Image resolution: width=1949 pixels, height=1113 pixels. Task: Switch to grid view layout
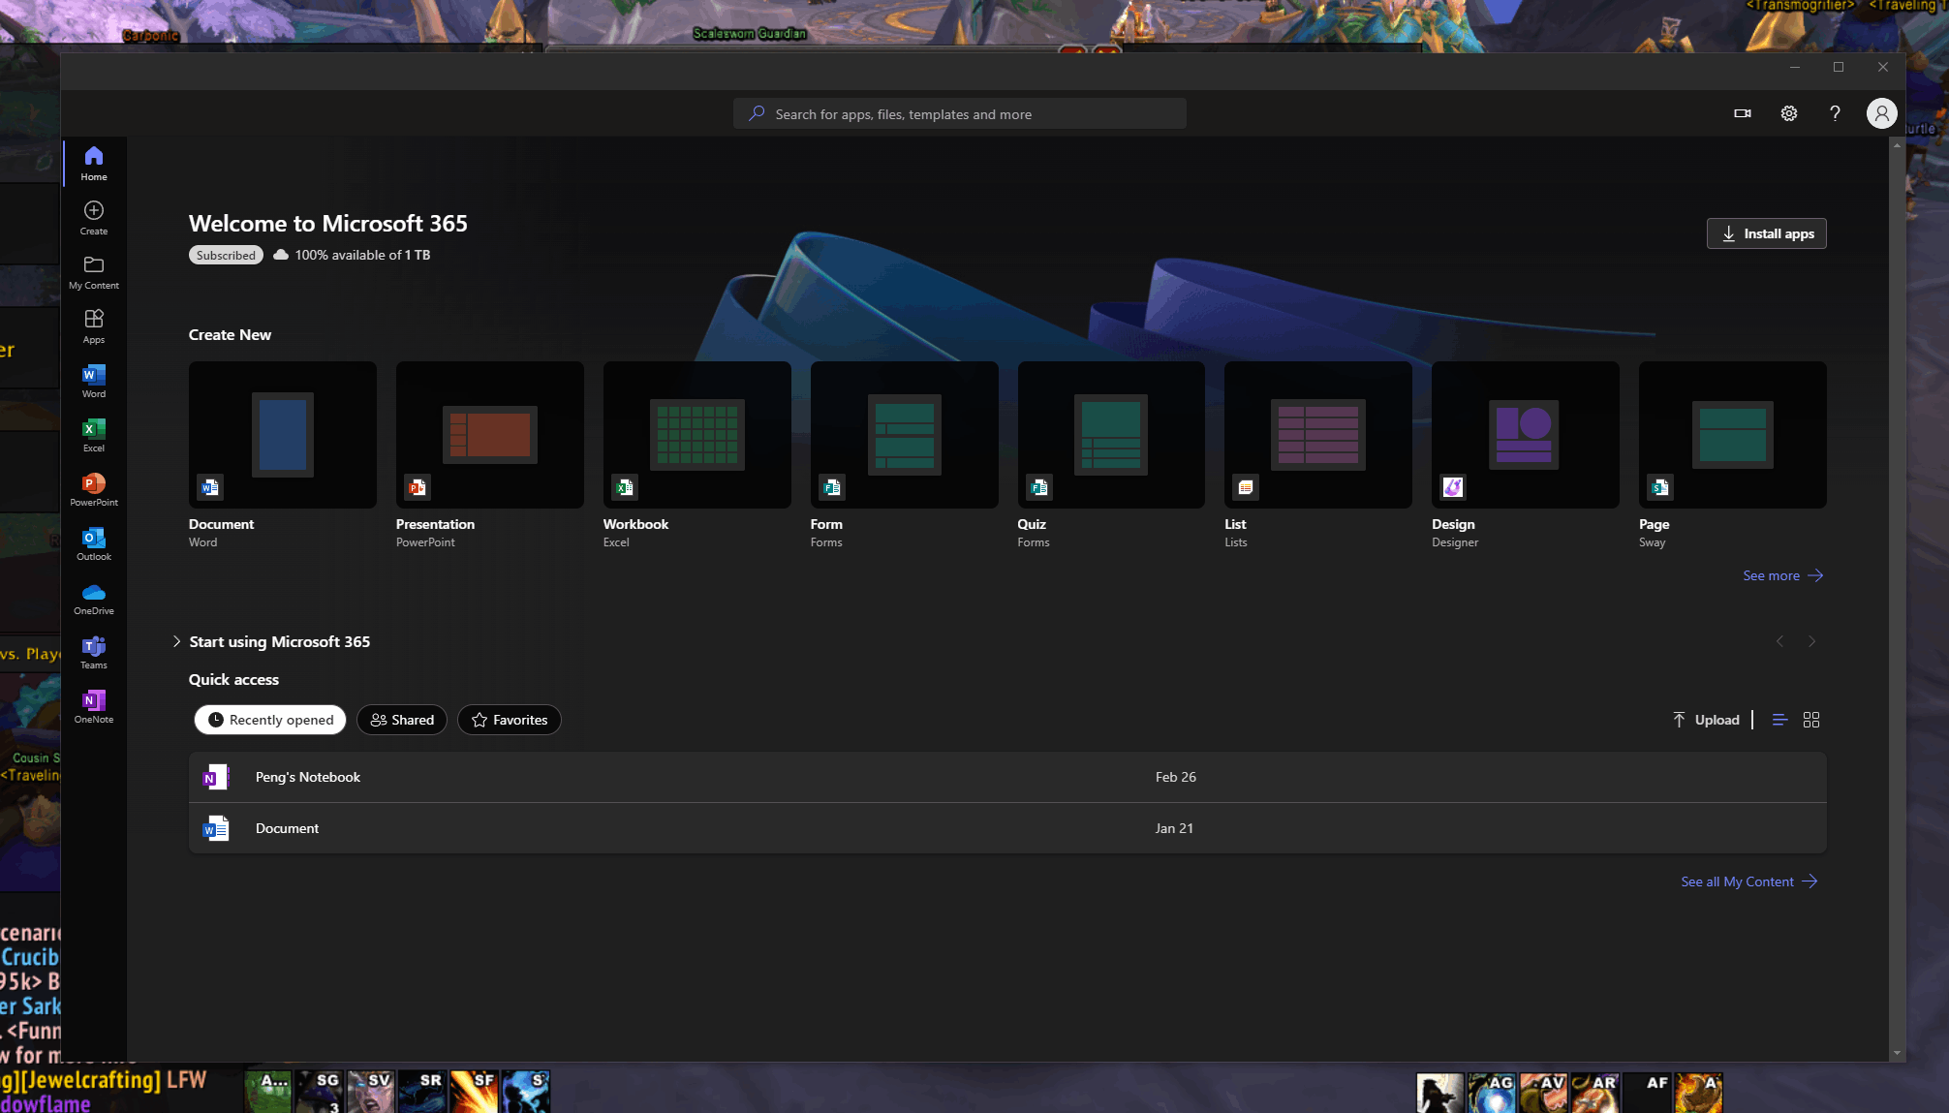pyautogui.click(x=1811, y=720)
